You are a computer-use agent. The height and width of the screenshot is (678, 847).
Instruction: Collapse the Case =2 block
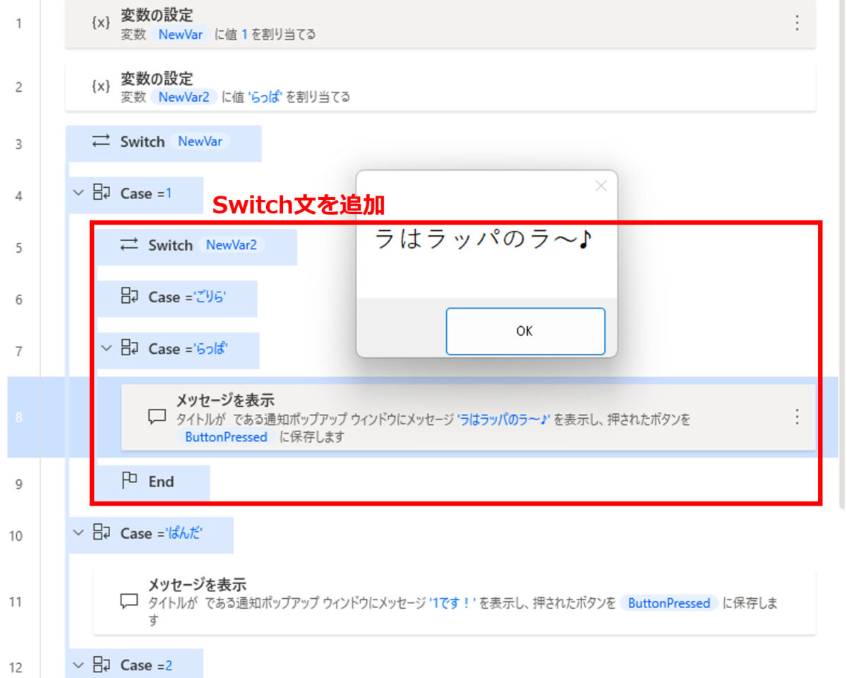[x=78, y=665]
